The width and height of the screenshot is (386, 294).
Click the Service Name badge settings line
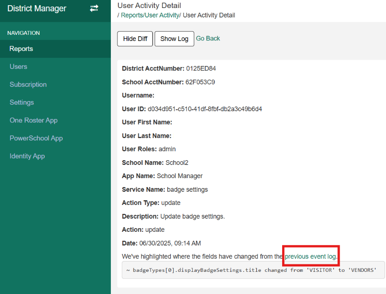[165, 189]
